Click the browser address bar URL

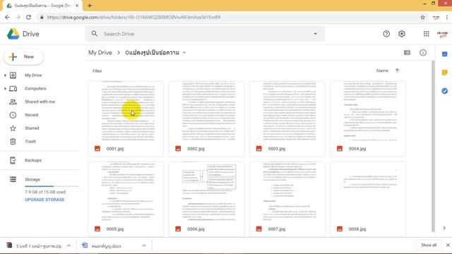coord(133,17)
